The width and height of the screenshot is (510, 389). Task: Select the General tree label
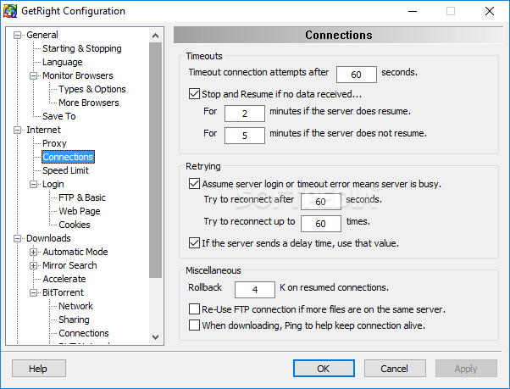(42, 35)
